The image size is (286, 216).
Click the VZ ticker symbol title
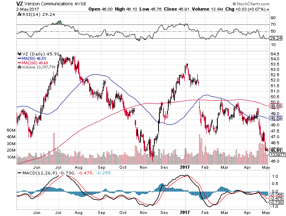click(20, 4)
